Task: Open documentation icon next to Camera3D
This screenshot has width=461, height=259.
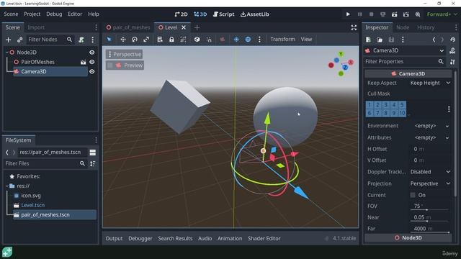Action: click(x=452, y=51)
